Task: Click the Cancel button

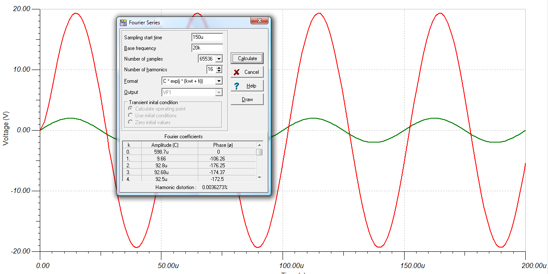Action: (247, 72)
